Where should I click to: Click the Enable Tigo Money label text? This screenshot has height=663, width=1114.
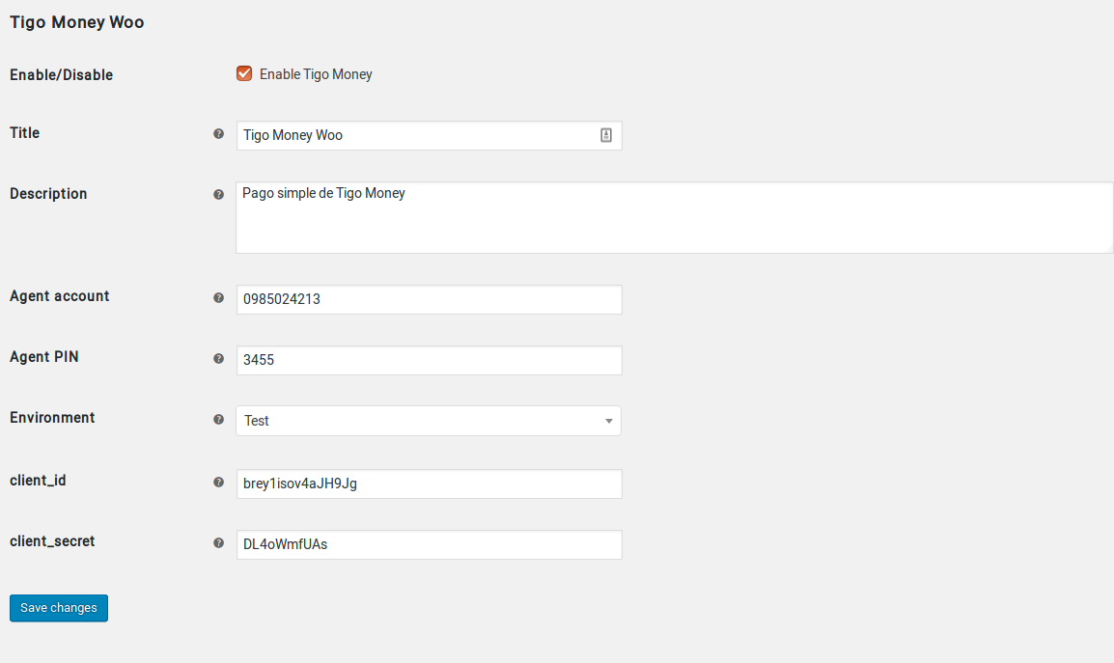(x=316, y=74)
